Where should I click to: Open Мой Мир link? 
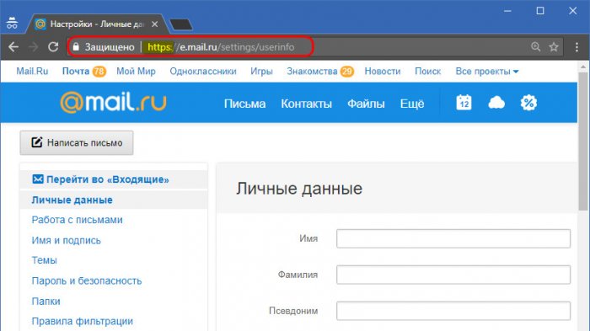pos(136,71)
